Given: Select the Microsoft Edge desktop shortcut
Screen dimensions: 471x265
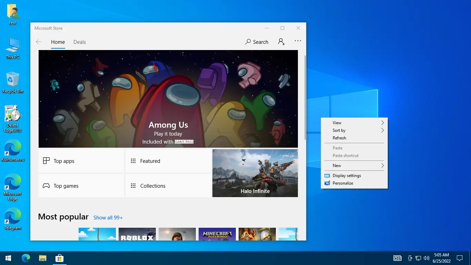Looking at the screenshot, I should pos(13,187).
